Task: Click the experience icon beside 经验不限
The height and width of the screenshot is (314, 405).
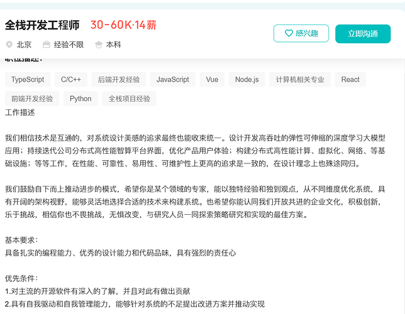Action: [47, 45]
